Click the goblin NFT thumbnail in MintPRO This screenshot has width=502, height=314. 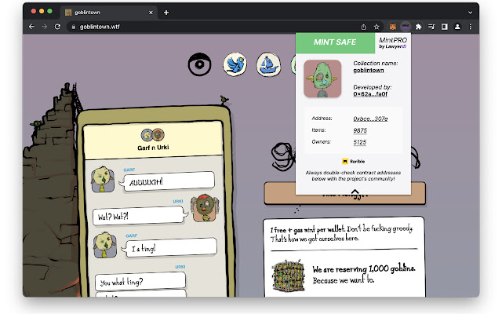[x=322, y=78]
